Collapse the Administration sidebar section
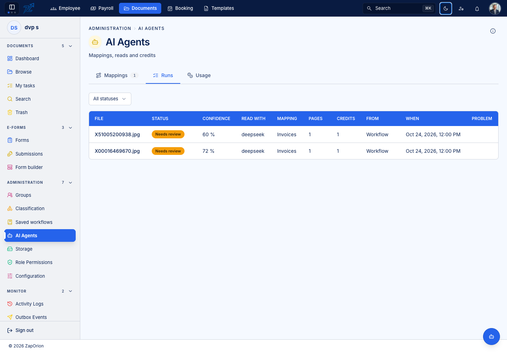507x352 pixels. tap(70, 183)
